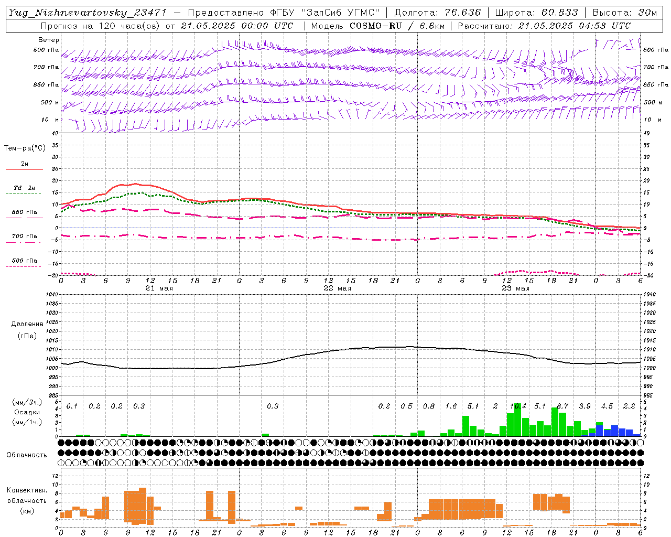Screen dimensions: 671x537
Task: Click the 2.2 three-hour precipitation value
Action: [629, 406]
